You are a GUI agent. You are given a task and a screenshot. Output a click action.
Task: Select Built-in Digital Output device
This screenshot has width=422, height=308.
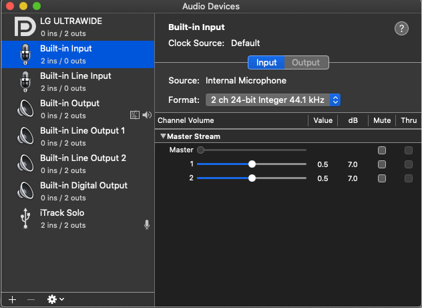(77, 191)
